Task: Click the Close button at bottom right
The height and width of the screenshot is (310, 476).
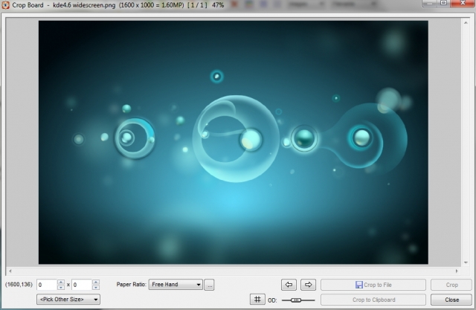Action: coord(451,300)
